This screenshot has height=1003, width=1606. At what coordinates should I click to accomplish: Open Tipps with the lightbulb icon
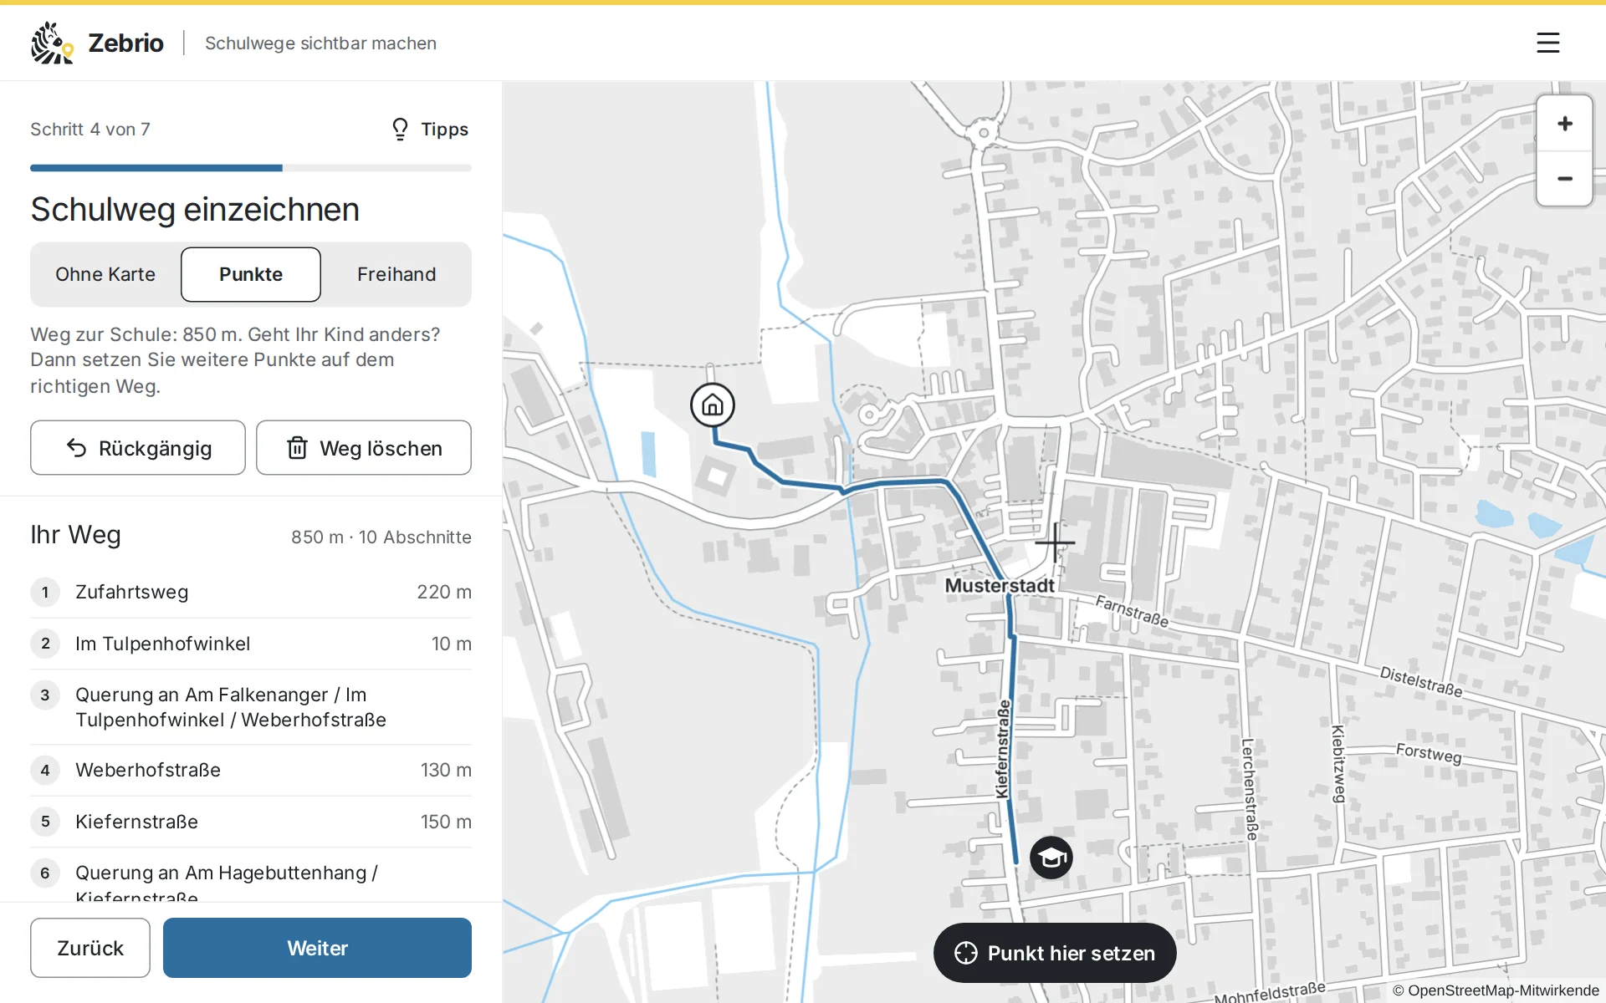coord(430,129)
